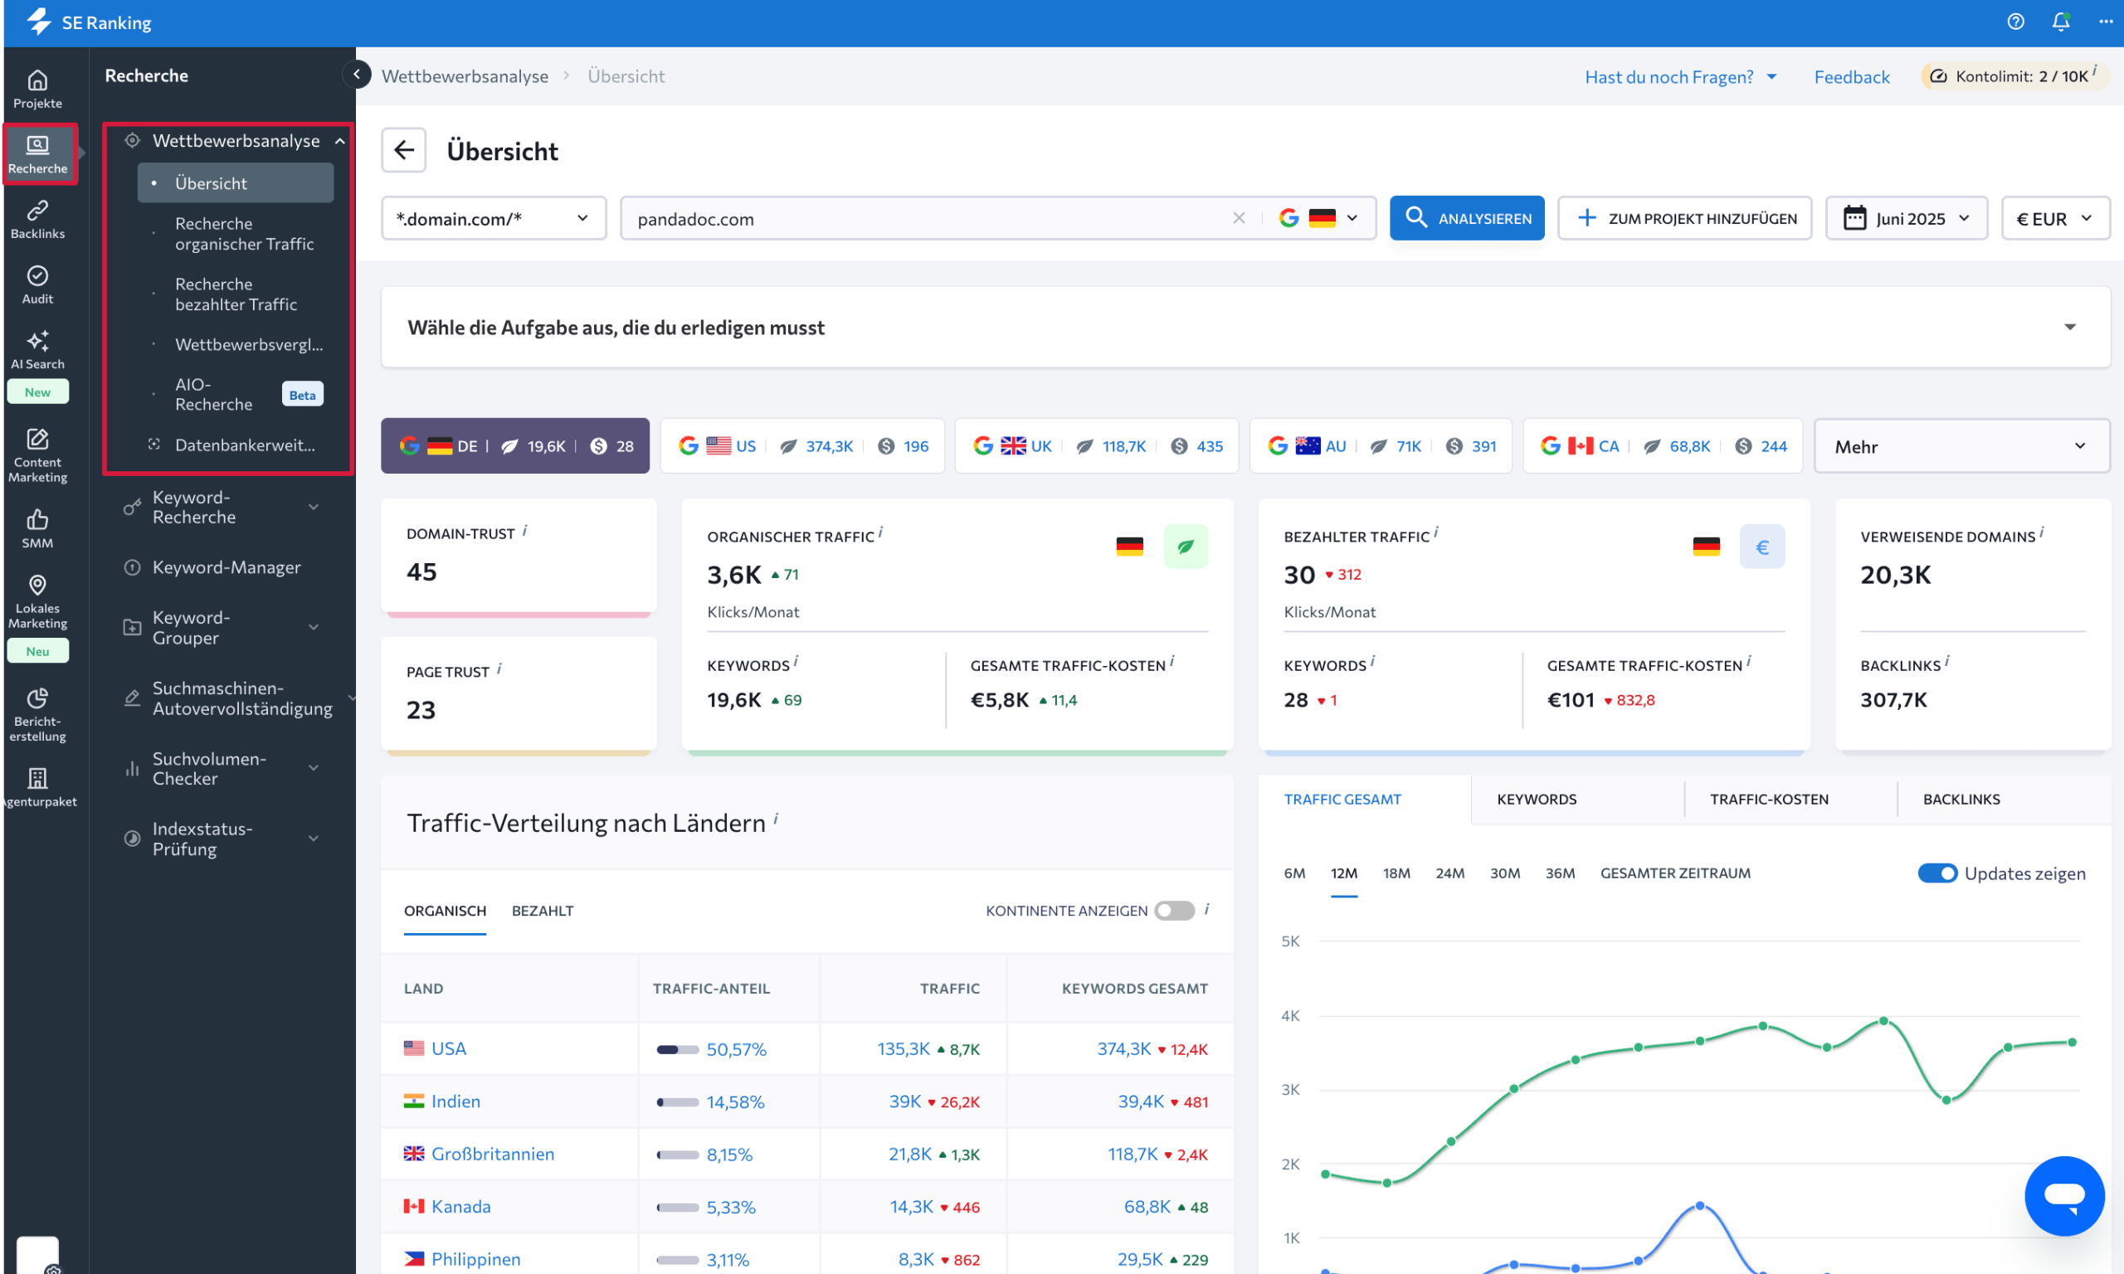Open the € EUR currency dropdown

pos(2054,218)
